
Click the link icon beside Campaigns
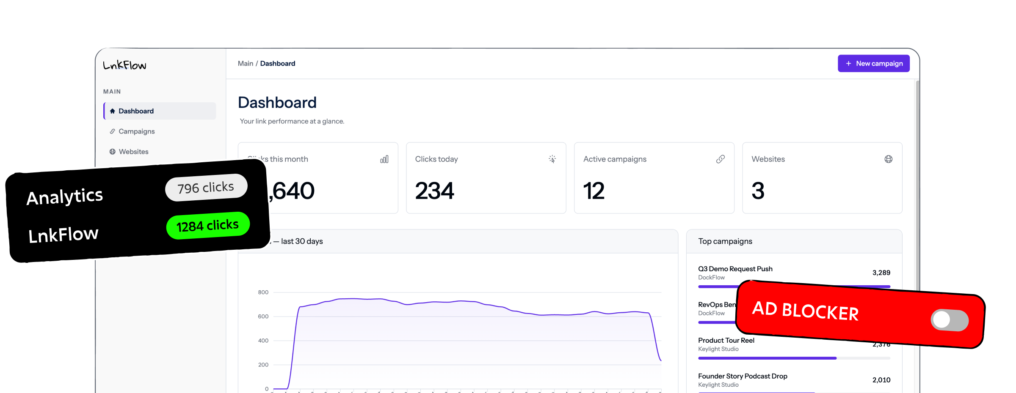[x=113, y=131]
